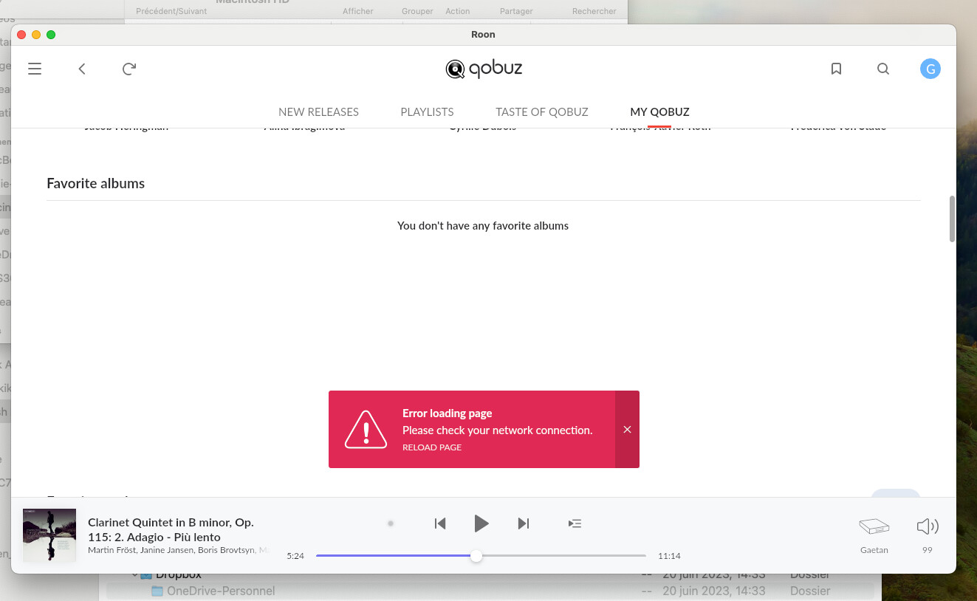Click the now playing album artwork
The height and width of the screenshot is (601, 977).
pos(49,535)
